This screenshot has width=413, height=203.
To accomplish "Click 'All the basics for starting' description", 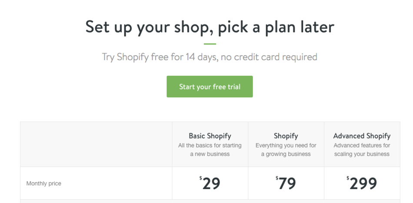I will pos(210,145).
